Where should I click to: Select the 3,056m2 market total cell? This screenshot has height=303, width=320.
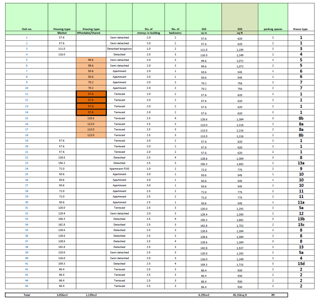pyautogui.click(x=62, y=295)
